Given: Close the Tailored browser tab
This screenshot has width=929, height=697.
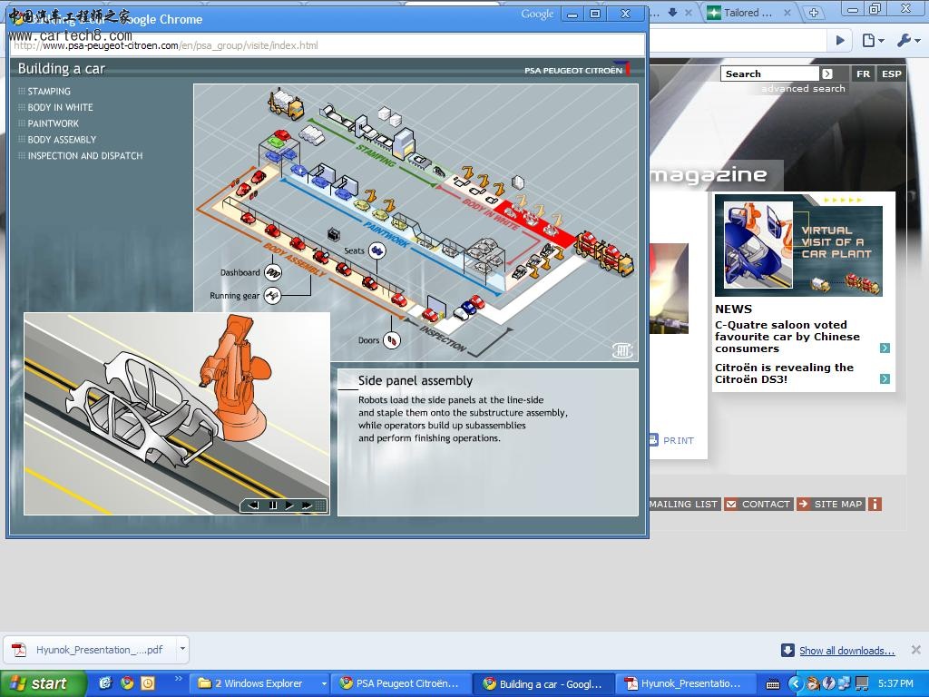Looking at the screenshot, I should [787, 13].
